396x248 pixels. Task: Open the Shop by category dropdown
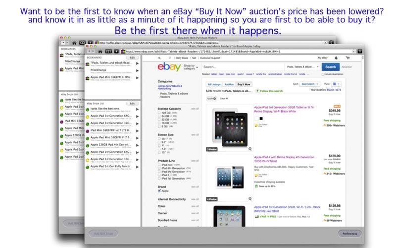pos(191,67)
